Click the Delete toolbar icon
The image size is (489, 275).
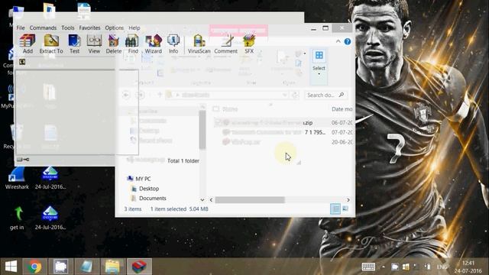pos(114,44)
